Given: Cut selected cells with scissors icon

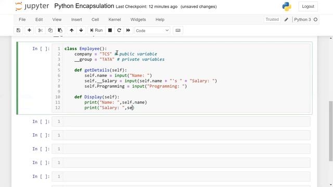Looking at the screenshot, I should pos(41,30).
